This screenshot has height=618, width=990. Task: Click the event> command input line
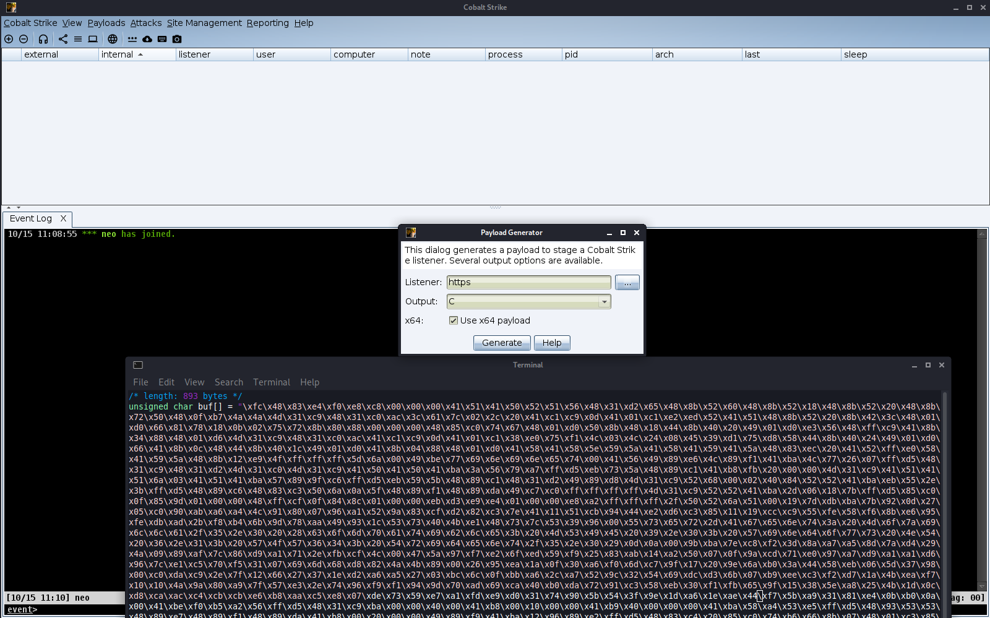pos(65,609)
